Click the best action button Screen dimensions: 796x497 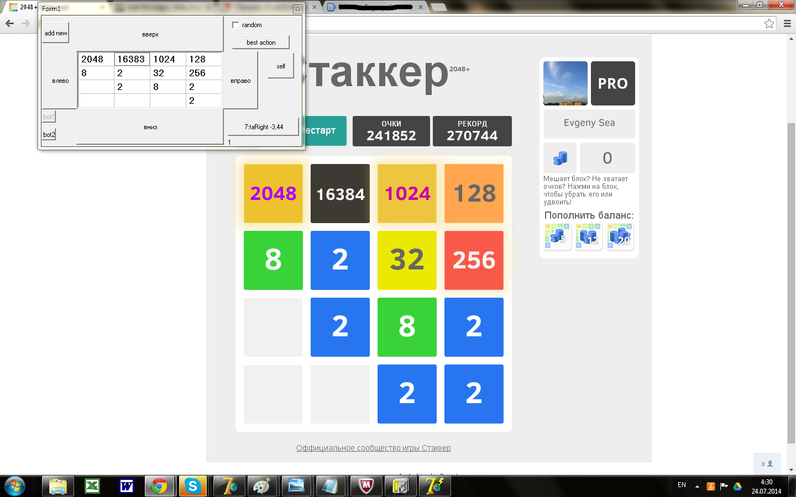click(x=261, y=43)
